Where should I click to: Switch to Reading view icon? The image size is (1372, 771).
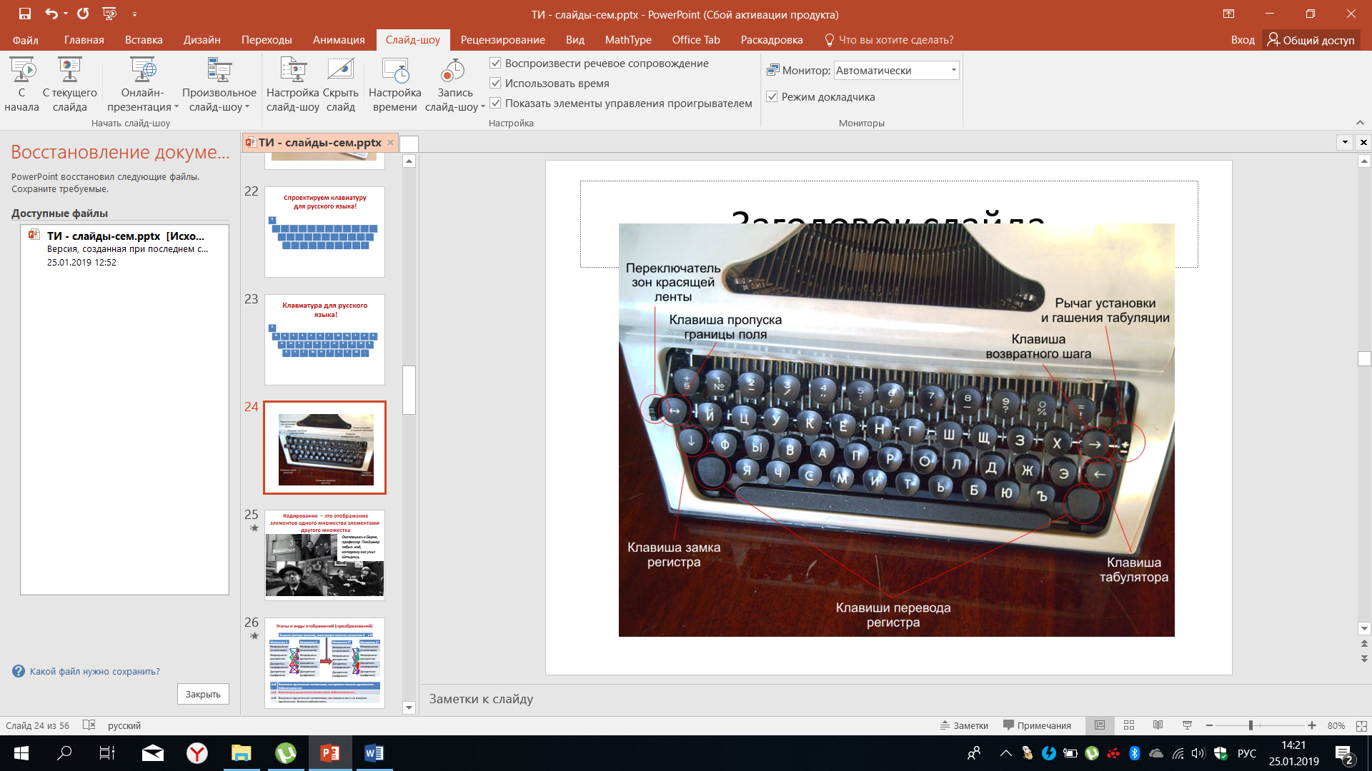(x=1158, y=725)
